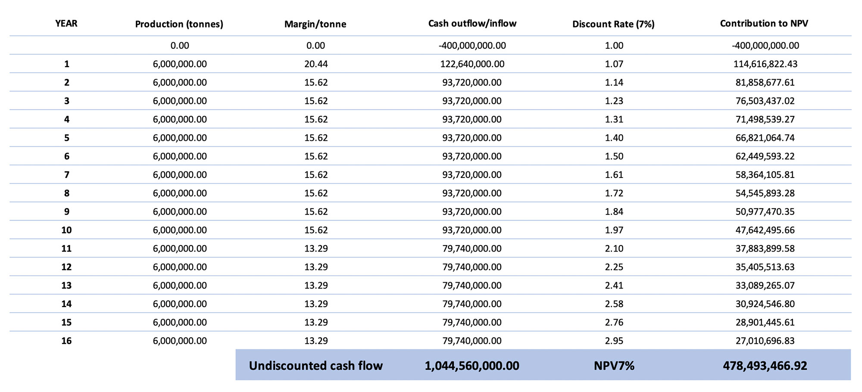
Task: Select year number 7 row label
Action: tap(66, 174)
